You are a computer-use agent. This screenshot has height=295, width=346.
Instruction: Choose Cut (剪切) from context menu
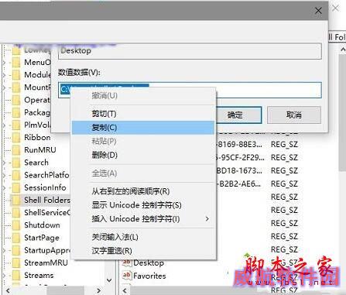point(143,114)
